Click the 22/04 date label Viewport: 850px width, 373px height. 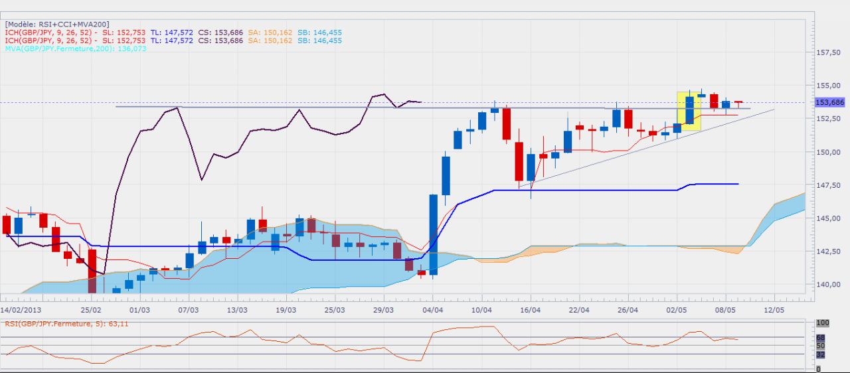coord(579,309)
